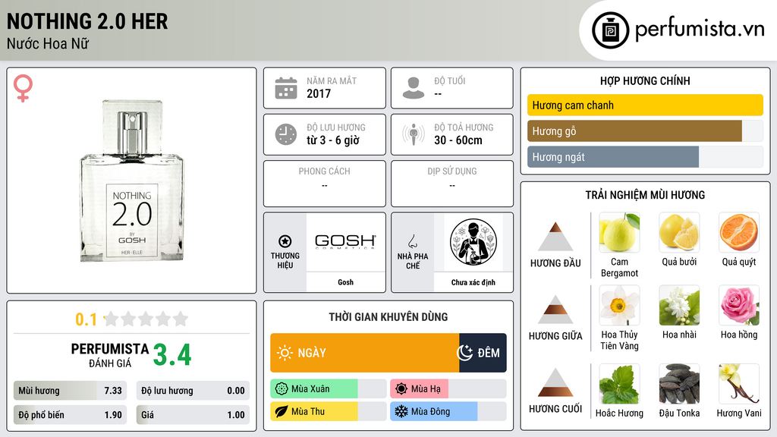Click the Thời gian khuyên dùng heading
The height and width of the screenshot is (437, 777).
click(x=388, y=317)
